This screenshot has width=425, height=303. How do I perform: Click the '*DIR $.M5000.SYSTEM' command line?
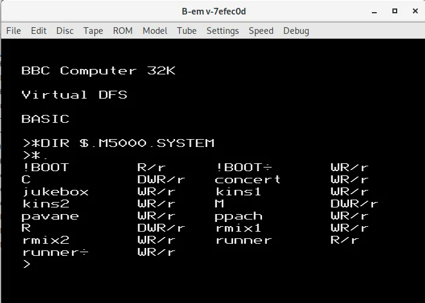tap(119, 143)
